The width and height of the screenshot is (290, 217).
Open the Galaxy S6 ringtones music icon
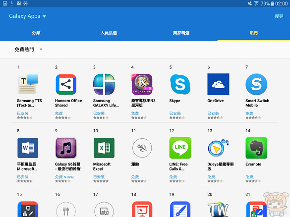point(66,148)
